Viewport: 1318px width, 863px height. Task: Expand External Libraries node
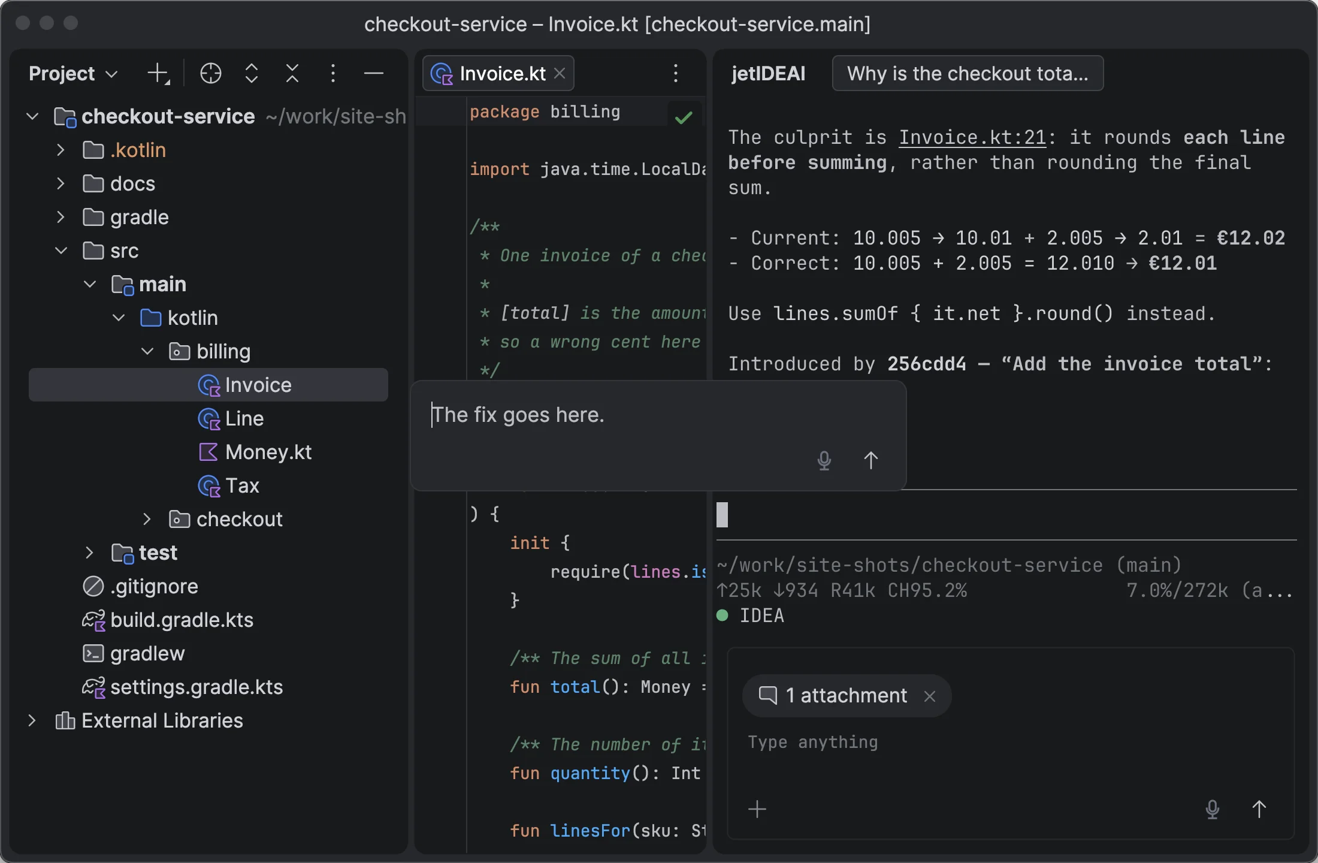[x=32, y=720]
